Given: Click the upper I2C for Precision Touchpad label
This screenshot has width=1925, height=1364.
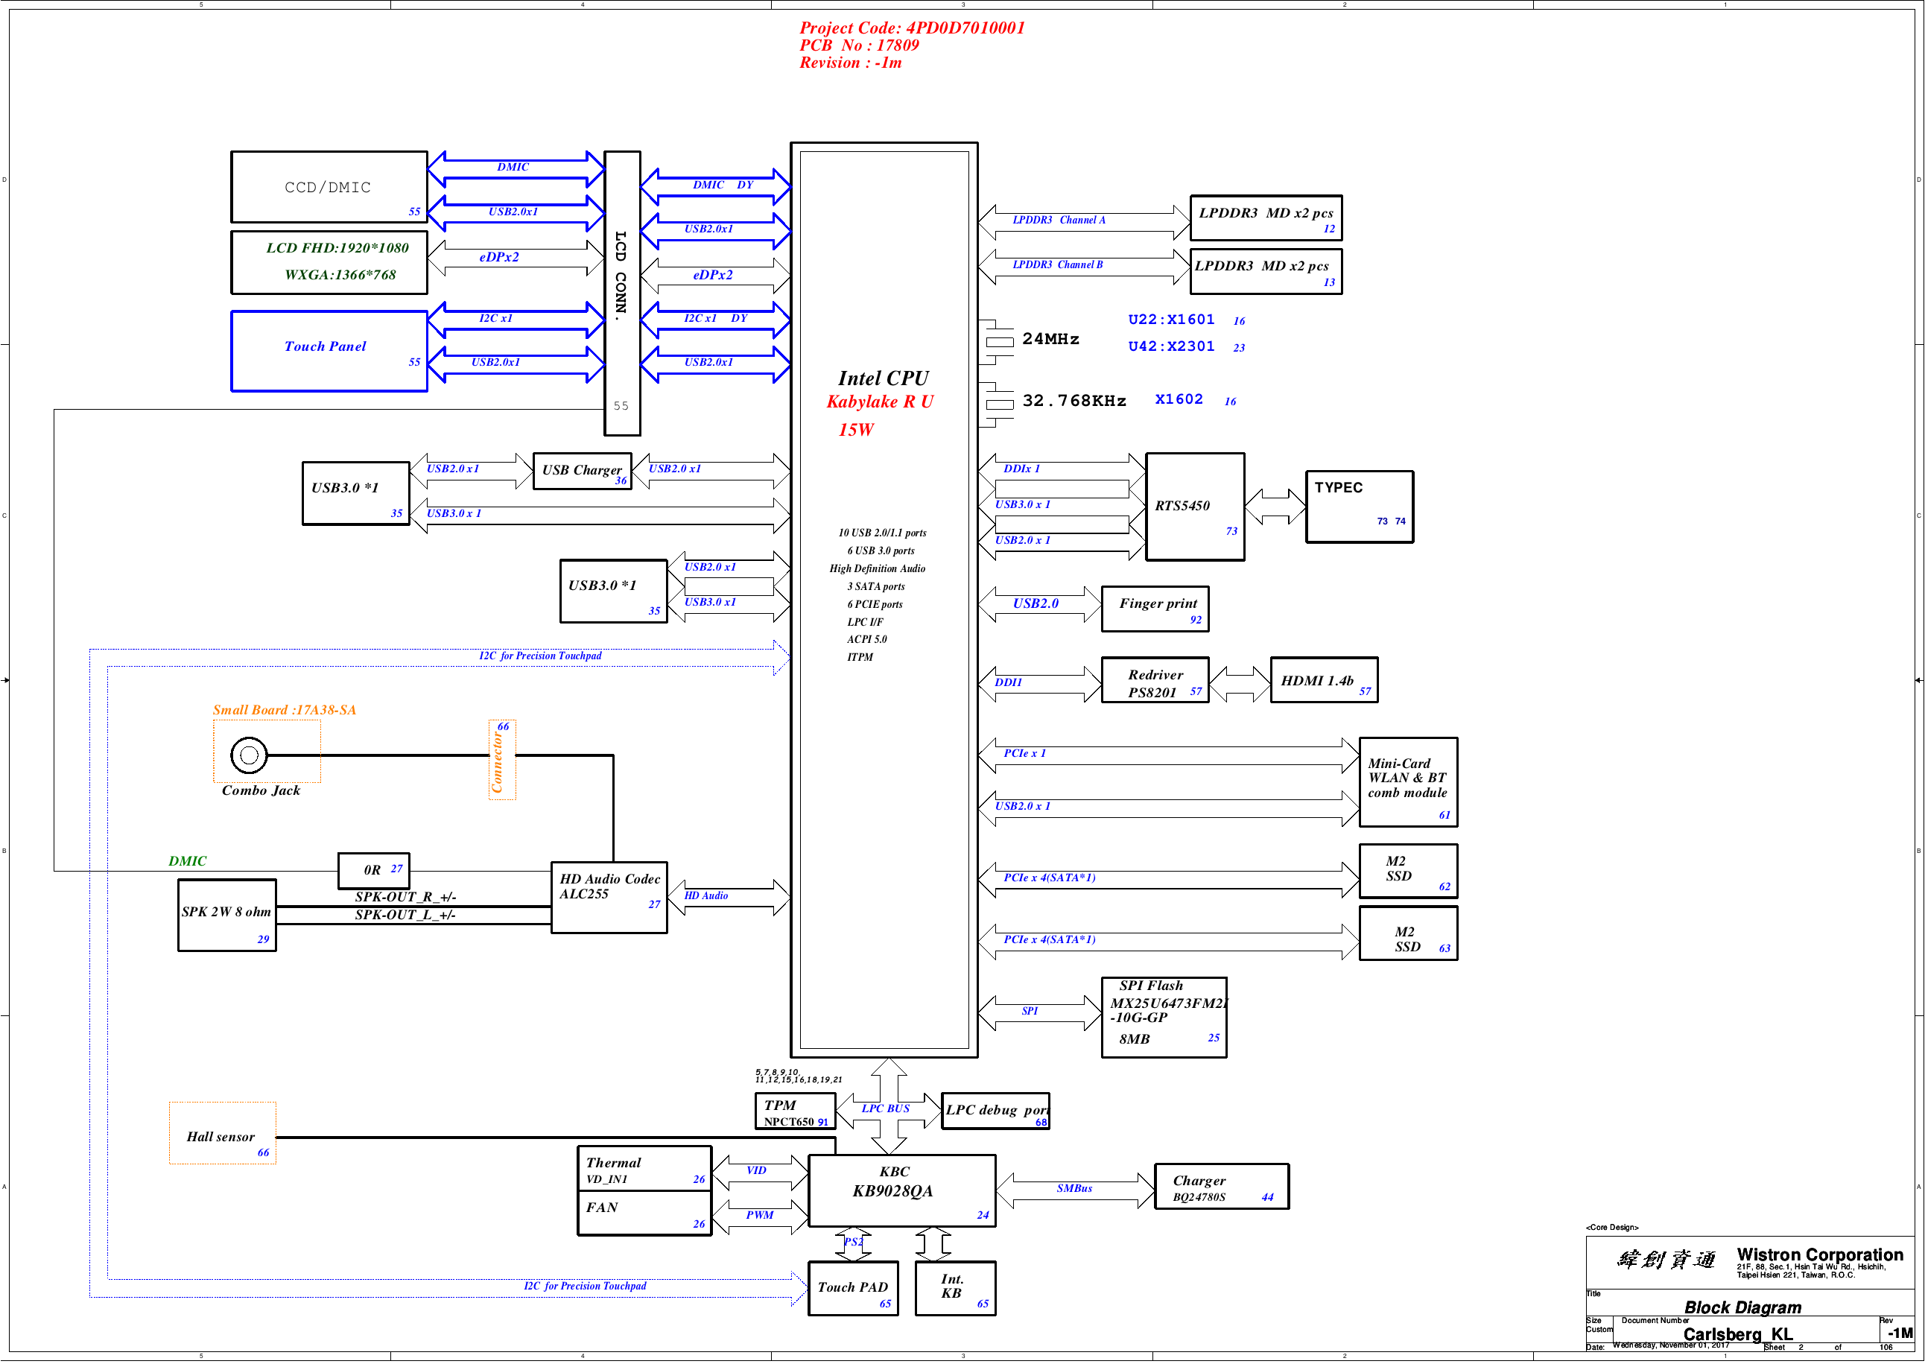Looking at the screenshot, I should pyautogui.click(x=540, y=655).
